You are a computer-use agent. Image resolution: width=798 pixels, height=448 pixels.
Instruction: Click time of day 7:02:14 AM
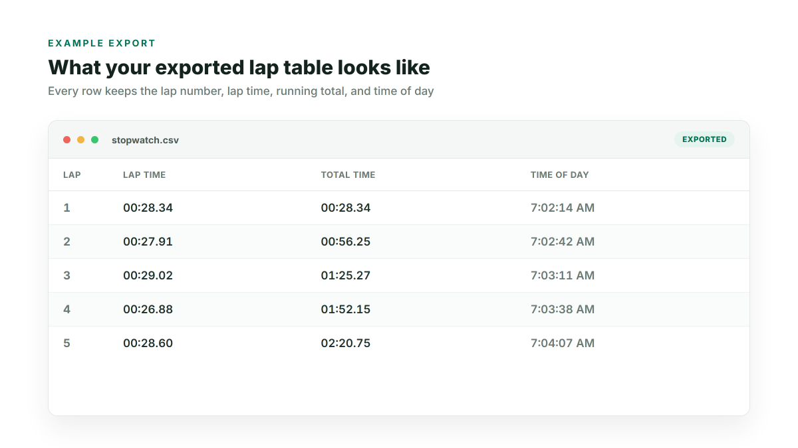[x=563, y=208]
